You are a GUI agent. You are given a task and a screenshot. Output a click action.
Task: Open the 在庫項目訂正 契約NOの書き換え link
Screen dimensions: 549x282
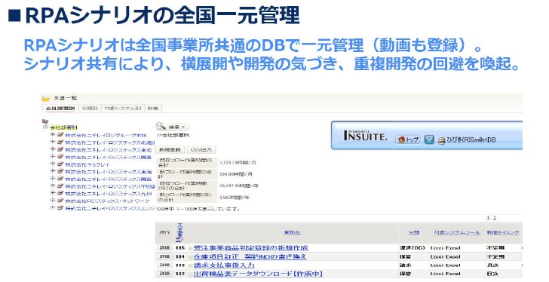tap(250, 256)
